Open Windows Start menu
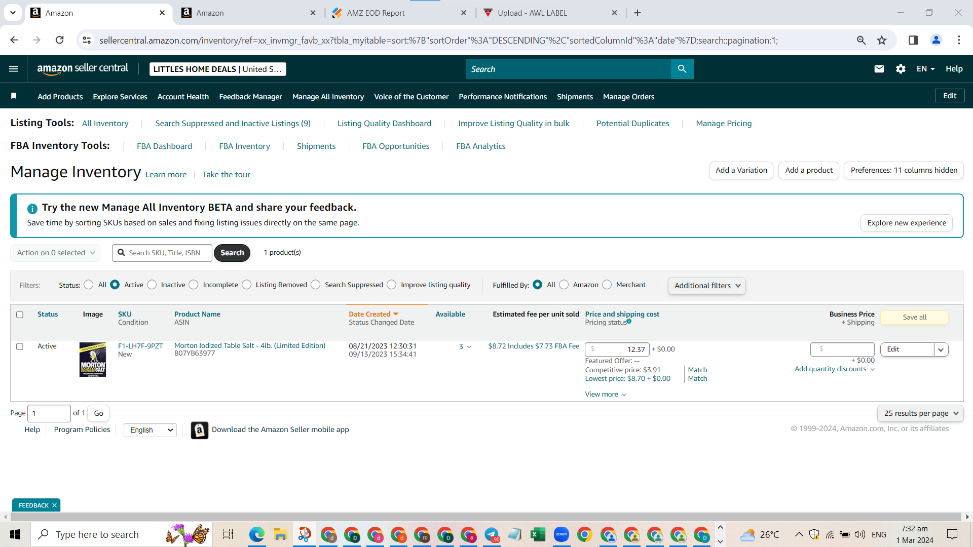The image size is (973, 547). (15, 534)
